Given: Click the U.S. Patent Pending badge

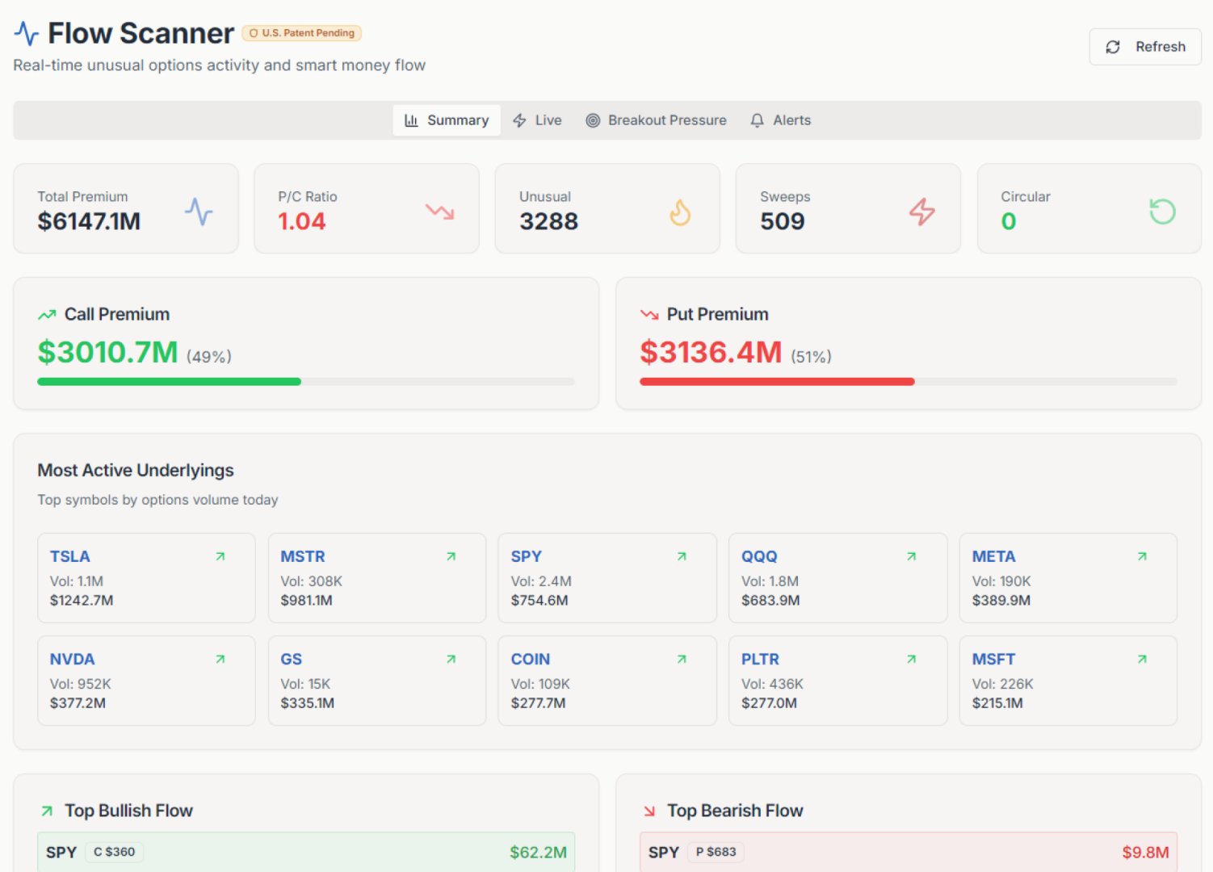Looking at the screenshot, I should (301, 33).
